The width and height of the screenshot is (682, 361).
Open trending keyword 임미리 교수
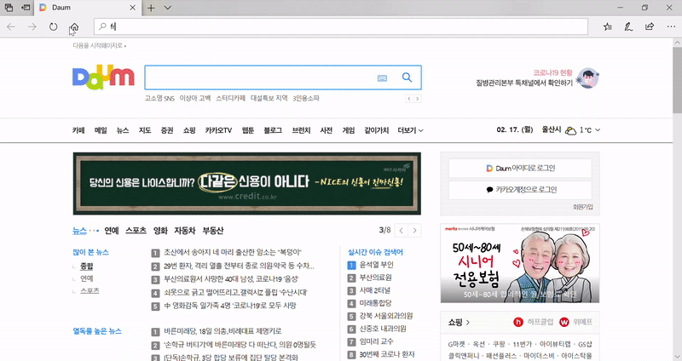[376, 341]
